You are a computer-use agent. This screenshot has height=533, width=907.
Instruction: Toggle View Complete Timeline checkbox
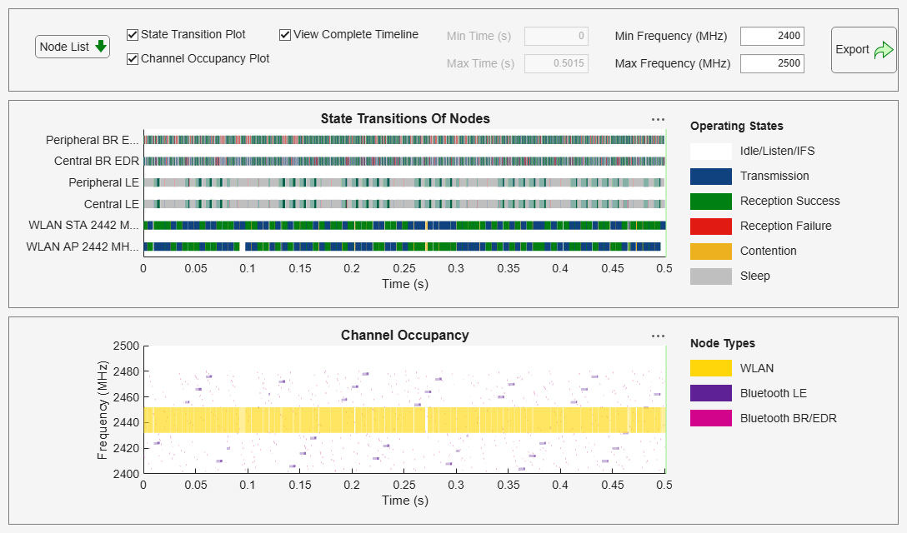tap(284, 35)
